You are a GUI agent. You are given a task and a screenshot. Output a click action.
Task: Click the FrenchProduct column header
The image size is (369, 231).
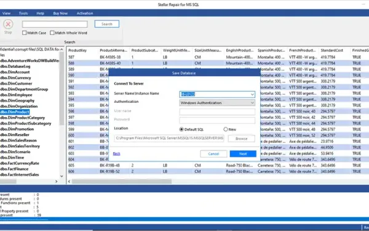coord(303,51)
